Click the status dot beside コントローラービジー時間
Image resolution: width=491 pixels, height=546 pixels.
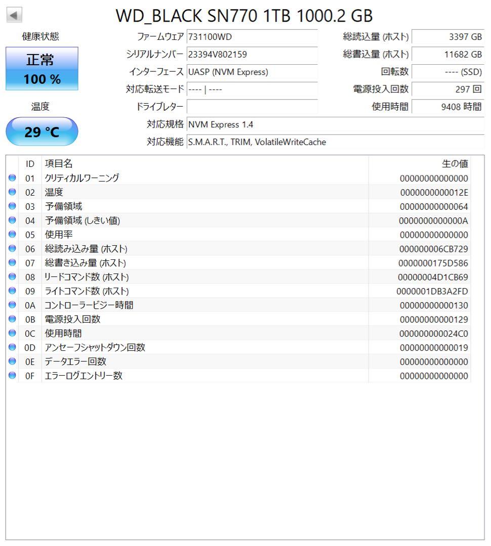[x=12, y=305]
